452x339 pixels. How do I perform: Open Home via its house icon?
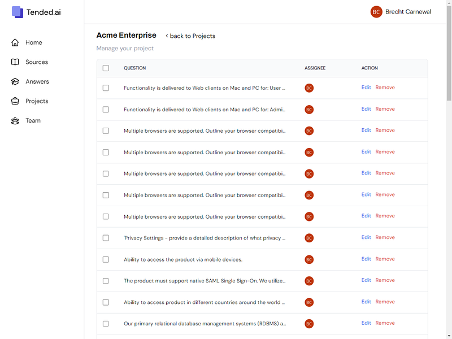pyautogui.click(x=15, y=42)
